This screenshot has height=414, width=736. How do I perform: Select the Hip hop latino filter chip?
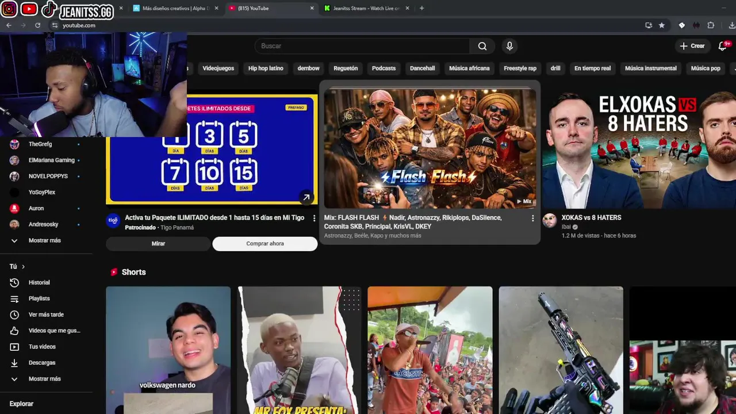point(266,68)
